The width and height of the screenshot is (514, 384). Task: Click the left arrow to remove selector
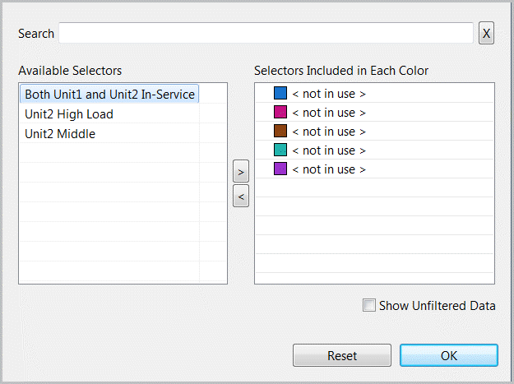coord(240,197)
